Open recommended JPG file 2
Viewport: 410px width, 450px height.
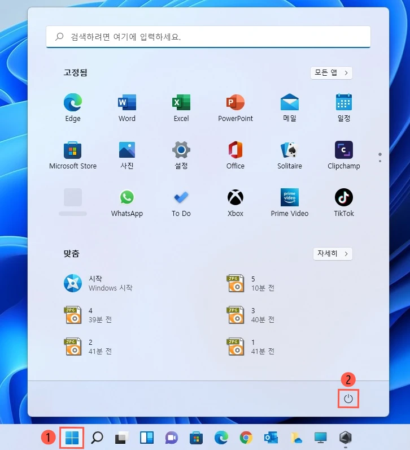(88, 347)
